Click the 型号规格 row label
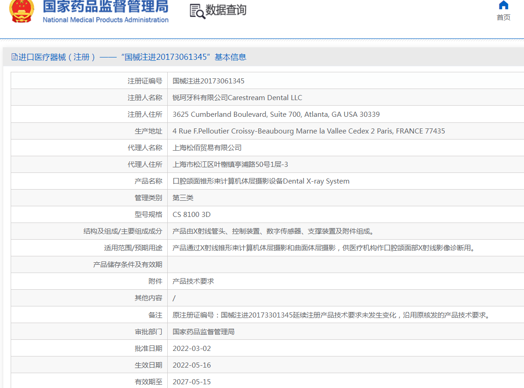This screenshot has height=388, width=524. click(148, 215)
